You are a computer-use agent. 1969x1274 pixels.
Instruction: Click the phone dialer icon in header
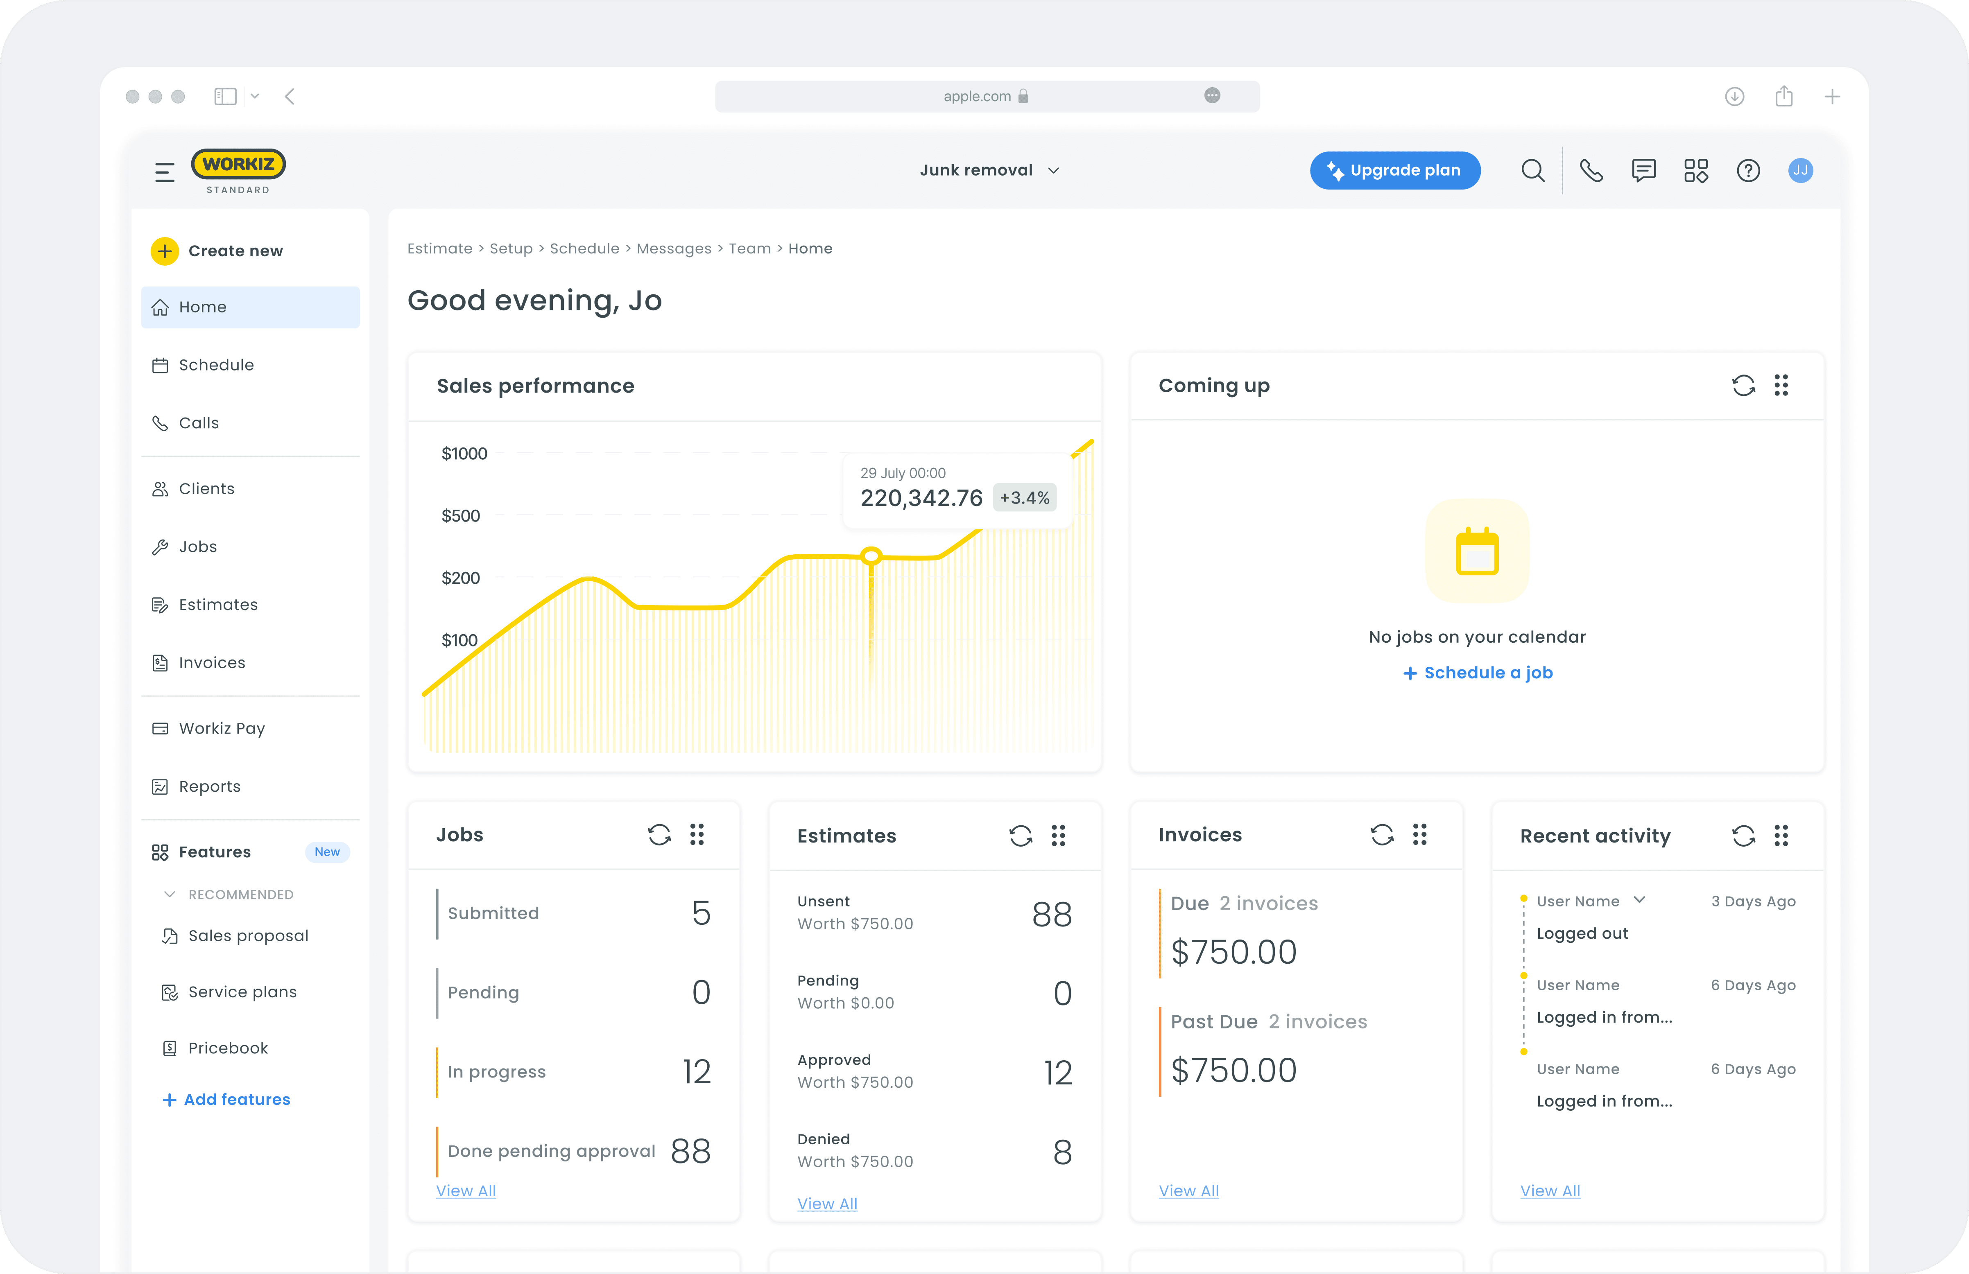(1591, 170)
